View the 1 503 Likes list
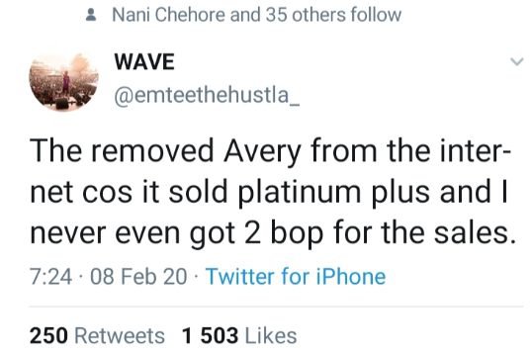This screenshot has height=356, width=532. [x=239, y=335]
